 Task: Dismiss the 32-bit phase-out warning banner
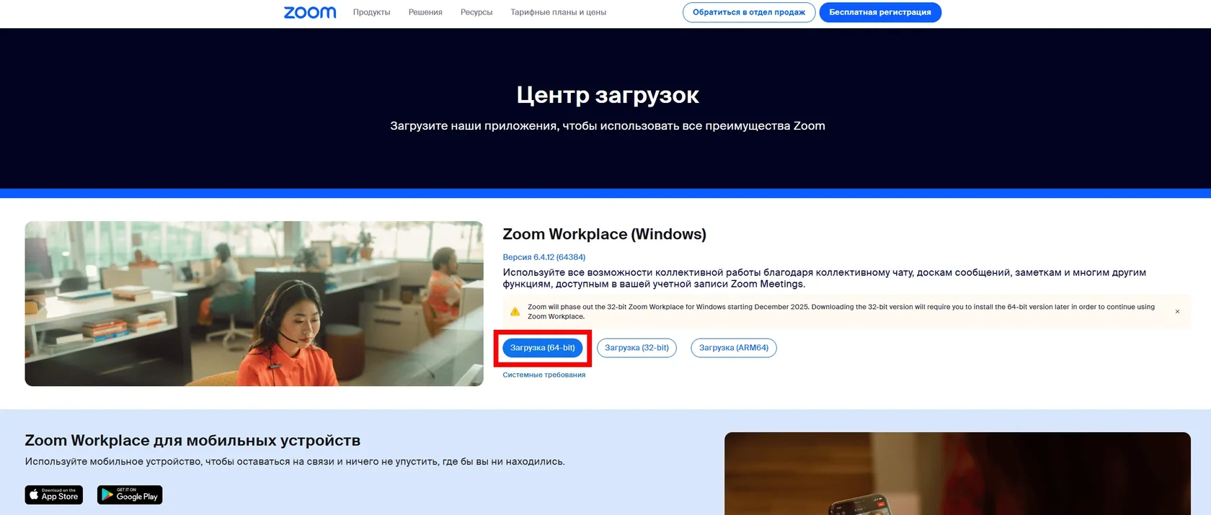click(x=1177, y=312)
